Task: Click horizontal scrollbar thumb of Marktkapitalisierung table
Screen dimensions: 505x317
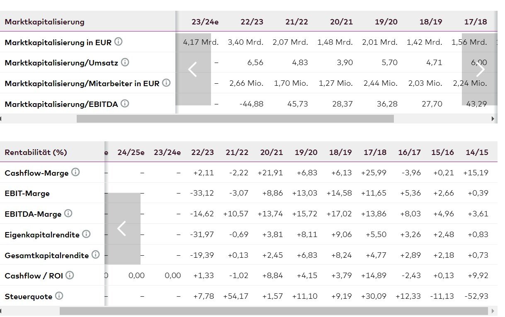Action: point(235,119)
